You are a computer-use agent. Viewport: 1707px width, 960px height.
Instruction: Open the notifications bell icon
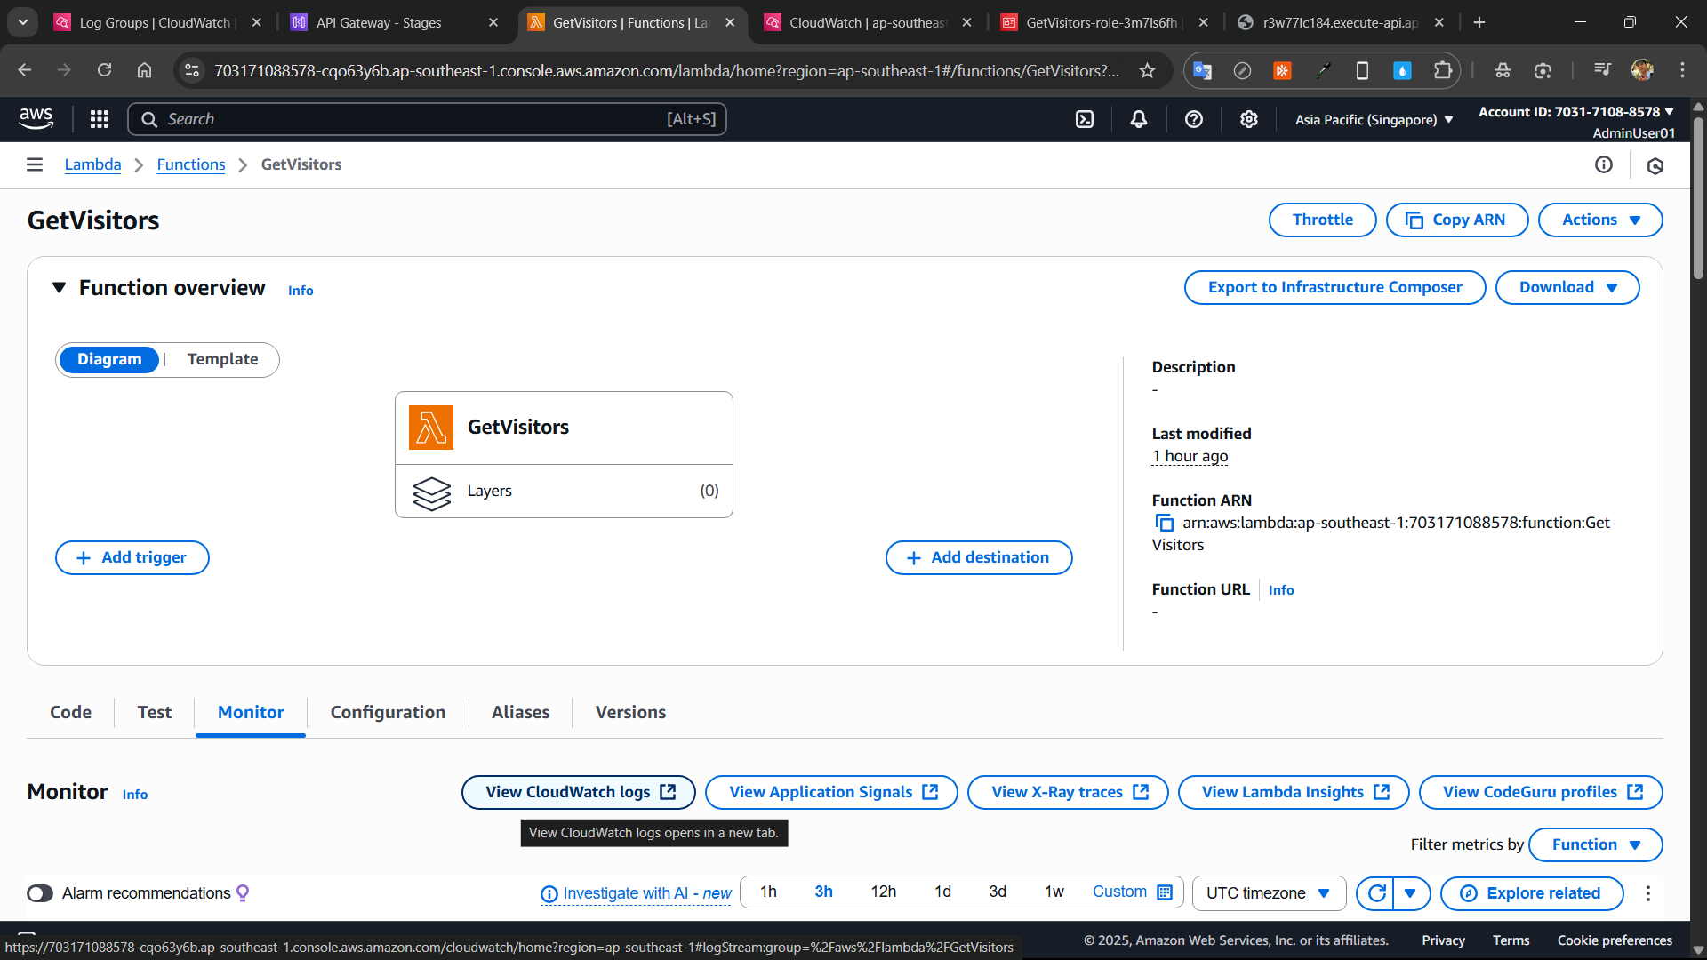[1139, 119]
